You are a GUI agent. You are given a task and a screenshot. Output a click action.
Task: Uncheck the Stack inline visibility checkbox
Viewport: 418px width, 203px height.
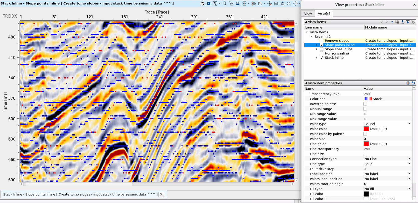[x=322, y=57]
